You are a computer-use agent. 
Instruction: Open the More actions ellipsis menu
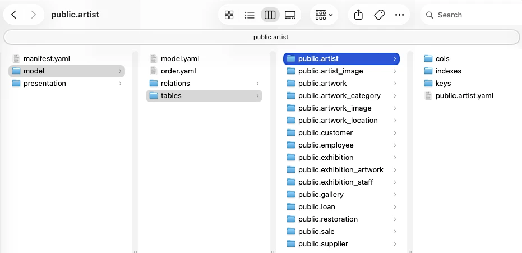(399, 15)
